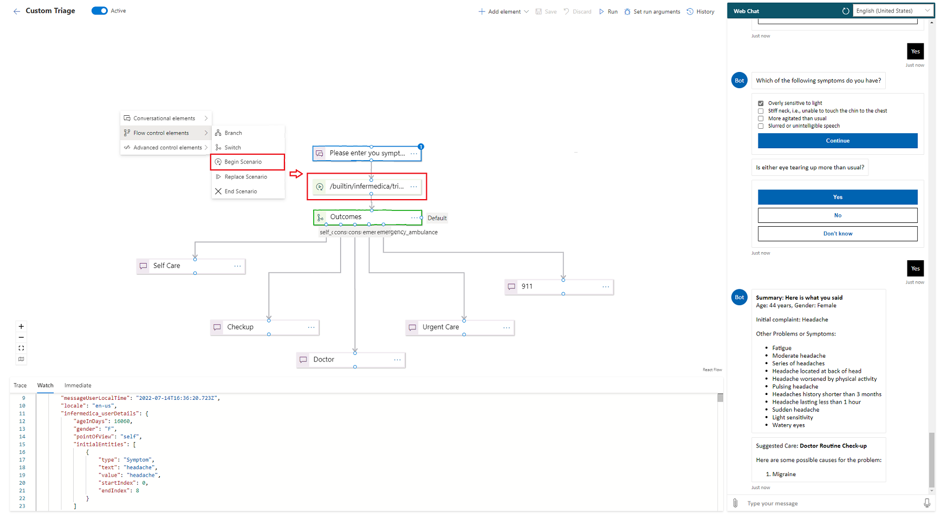Viewport: 941px width, 514px height.
Task: Fit the flow to the view
Action: coord(21,348)
